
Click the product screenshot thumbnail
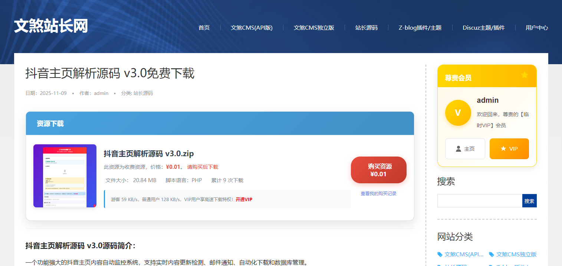coord(65,175)
